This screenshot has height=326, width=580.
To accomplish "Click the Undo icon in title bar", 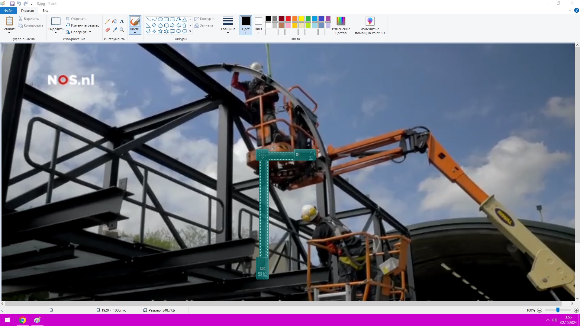I will [x=19, y=4].
